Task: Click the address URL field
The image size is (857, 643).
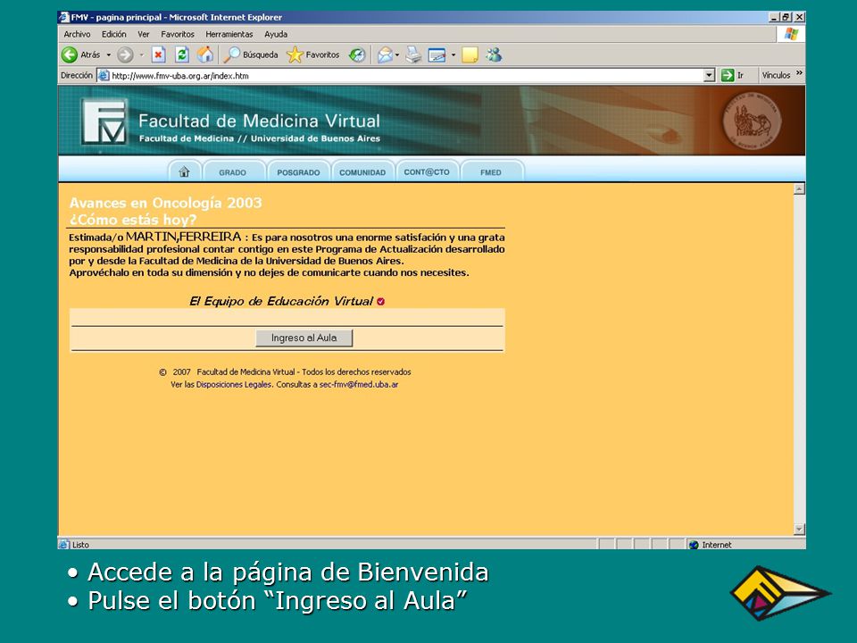Action: pyautogui.click(x=407, y=75)
